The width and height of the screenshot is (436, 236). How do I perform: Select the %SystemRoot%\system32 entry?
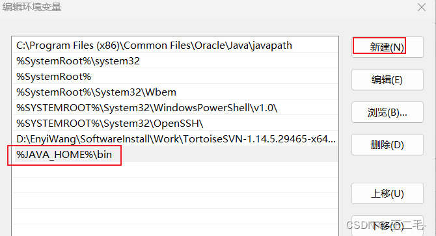tap(175, 61)
